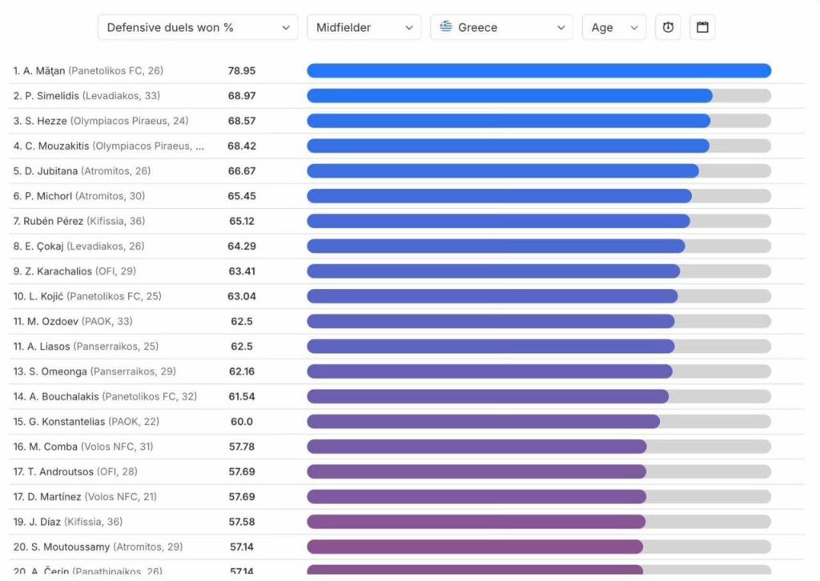
Task: Open the calendar date icon
Action: point(702,27)
